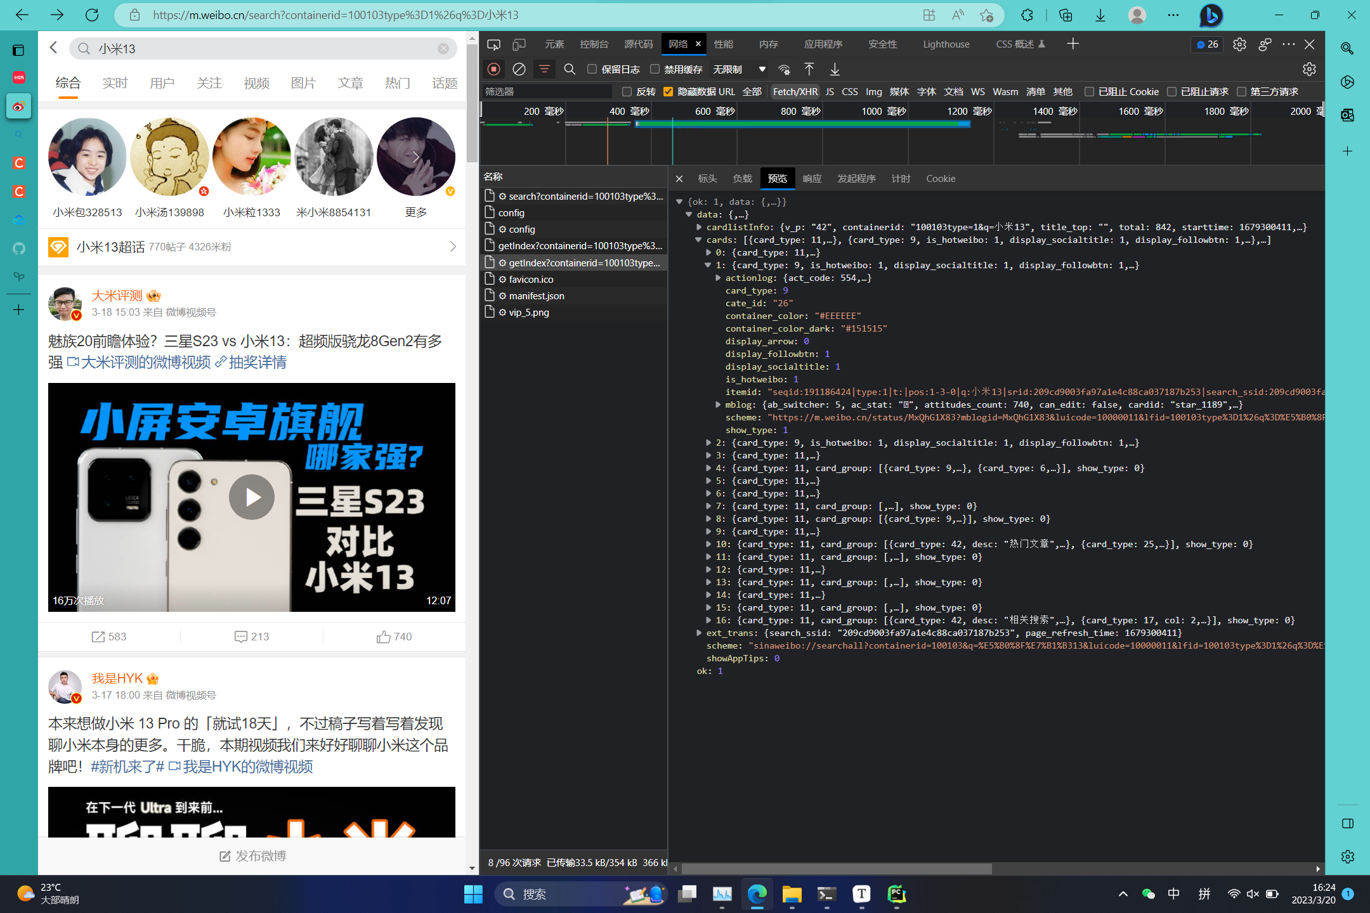Open Weibo tab in vertical sidebar
The height and width of the screenshot is (913, 1370).
coord(18,107)
